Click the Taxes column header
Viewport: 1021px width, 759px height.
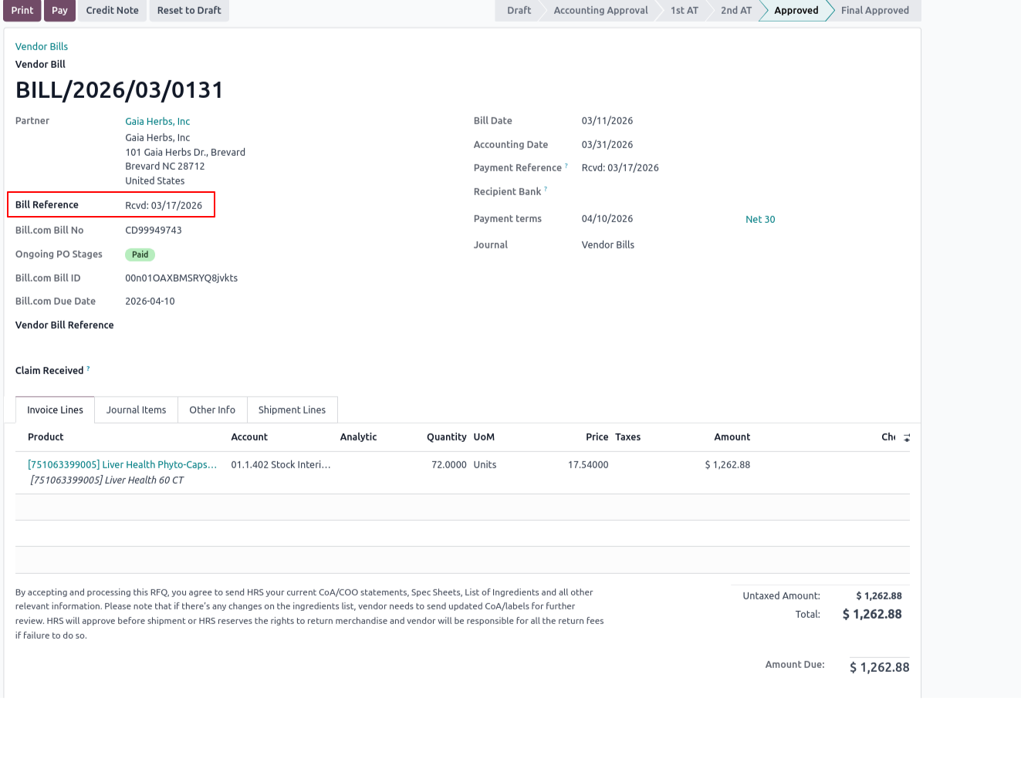[628, 437]
